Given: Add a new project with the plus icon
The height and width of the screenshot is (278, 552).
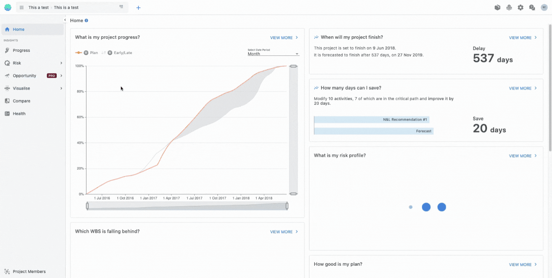Looking at the screenshot, I should point(138,8).
